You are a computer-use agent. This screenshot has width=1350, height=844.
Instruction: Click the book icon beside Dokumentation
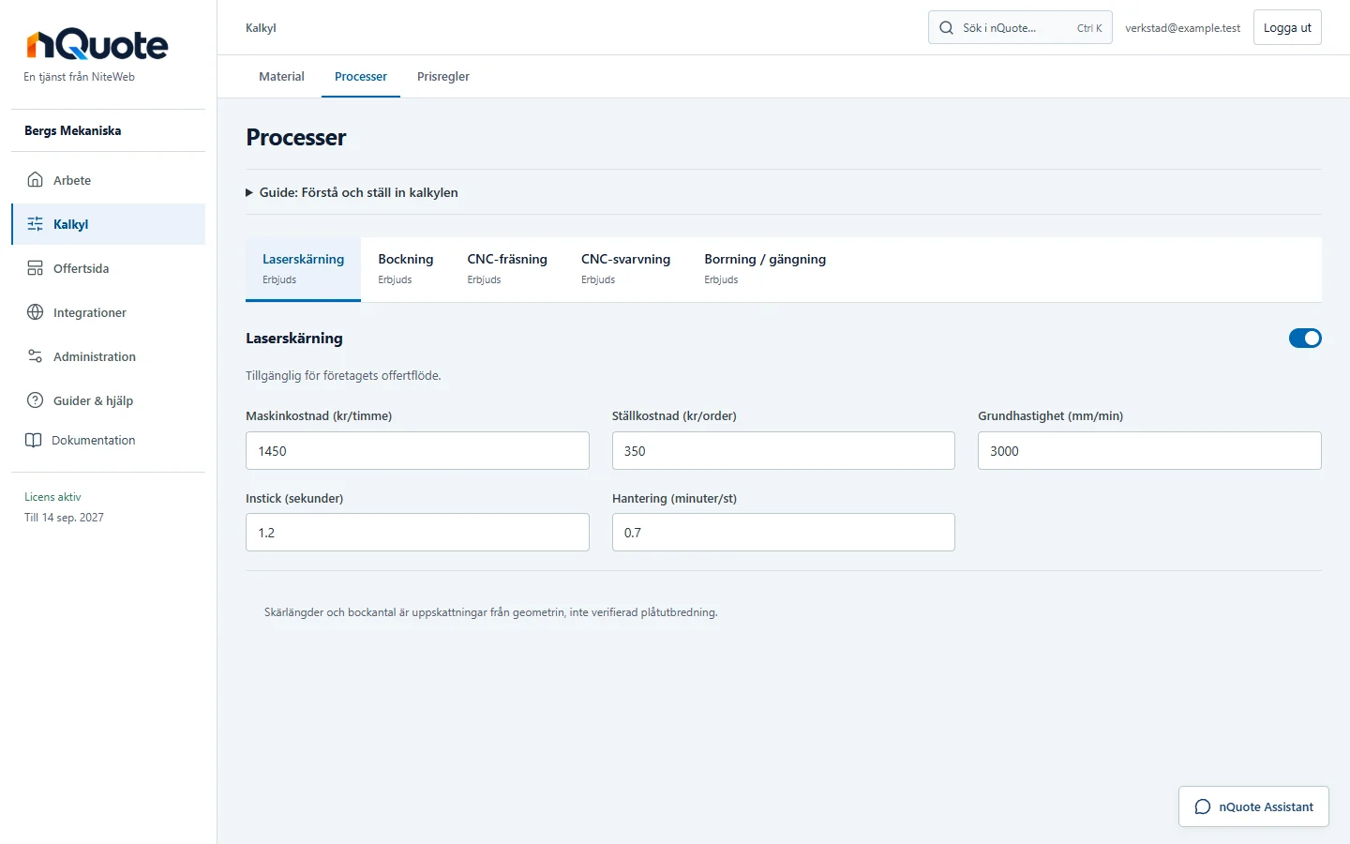[33, 440]
